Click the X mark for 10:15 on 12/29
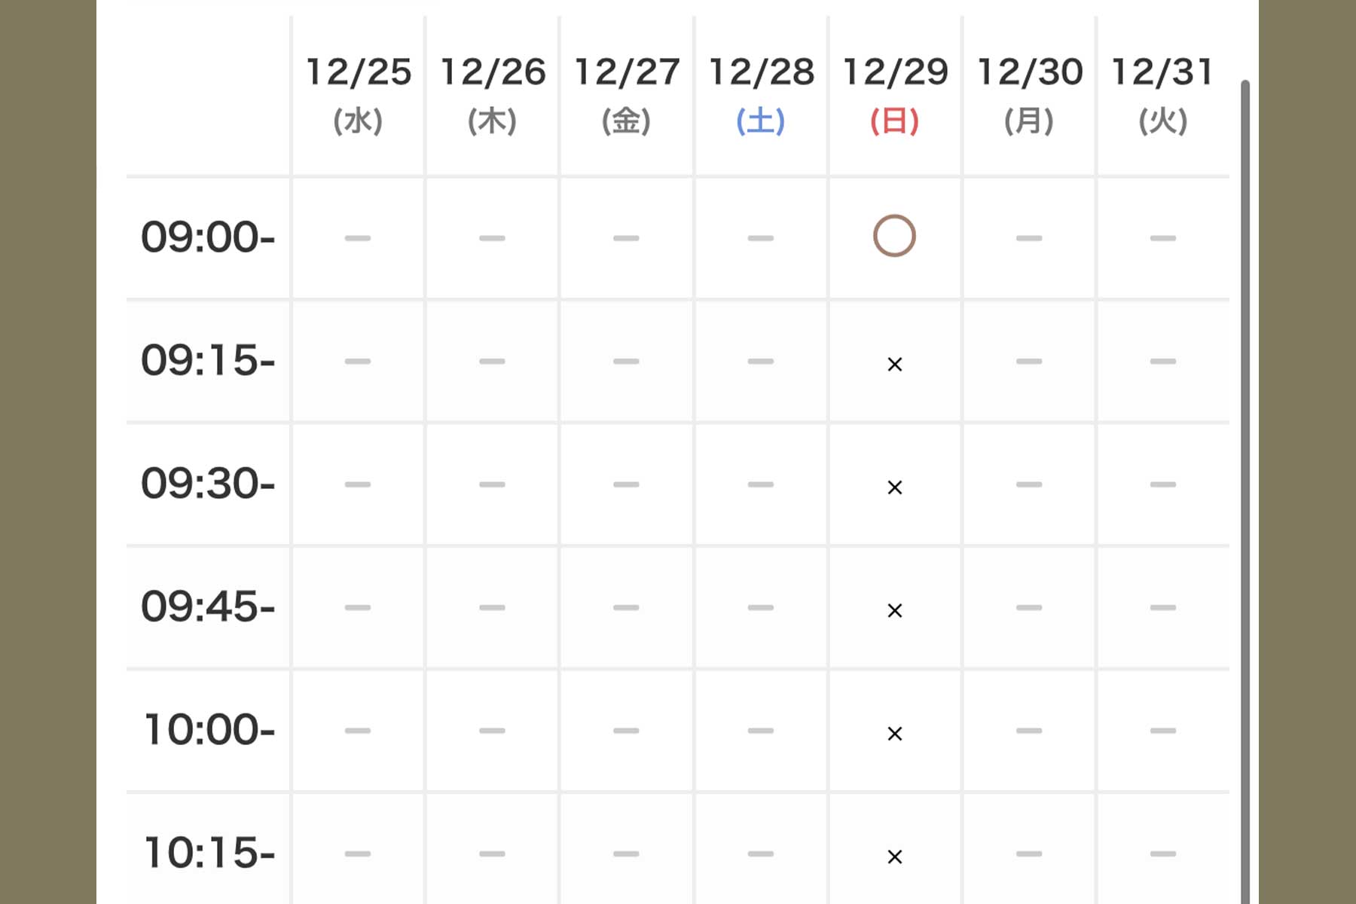 coord(894,857)
